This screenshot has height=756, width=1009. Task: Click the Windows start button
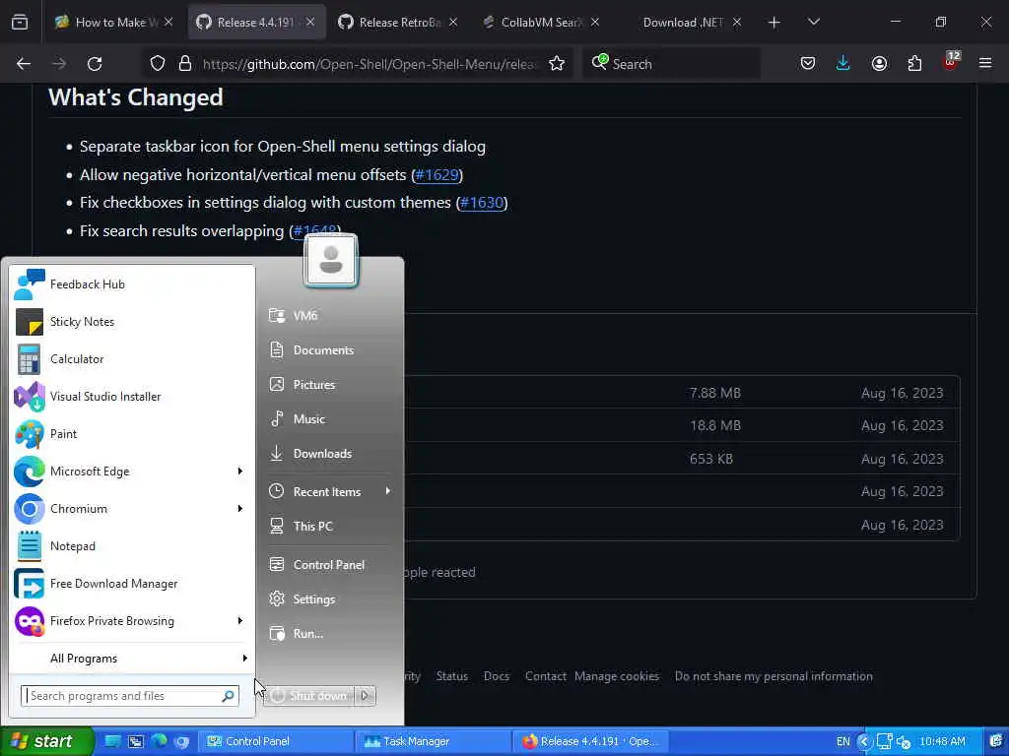46,741
